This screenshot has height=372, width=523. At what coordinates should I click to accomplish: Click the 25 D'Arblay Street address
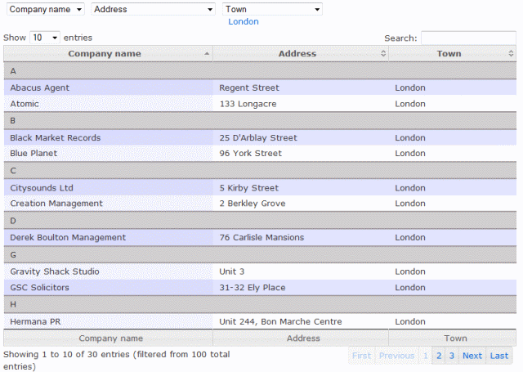[301, 138]
